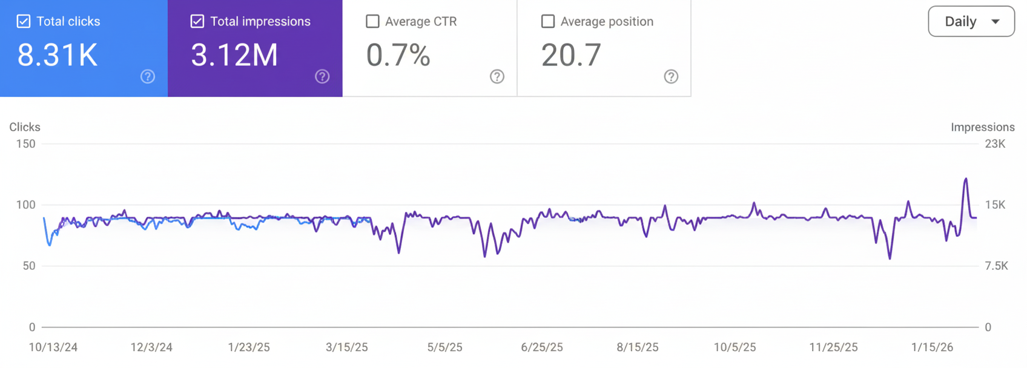Click the Clicks axis label
The height and width of the screenshot is (368, 1027).
click(25, 127)
